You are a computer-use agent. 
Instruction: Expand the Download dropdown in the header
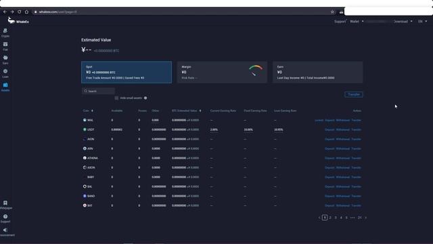403,21
